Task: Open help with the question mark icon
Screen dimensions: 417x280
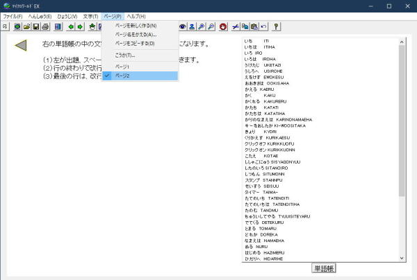Action: click(x=276, y=26)
